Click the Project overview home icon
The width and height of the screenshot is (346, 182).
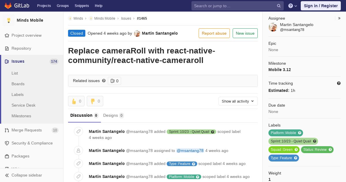tap(7, 35)
